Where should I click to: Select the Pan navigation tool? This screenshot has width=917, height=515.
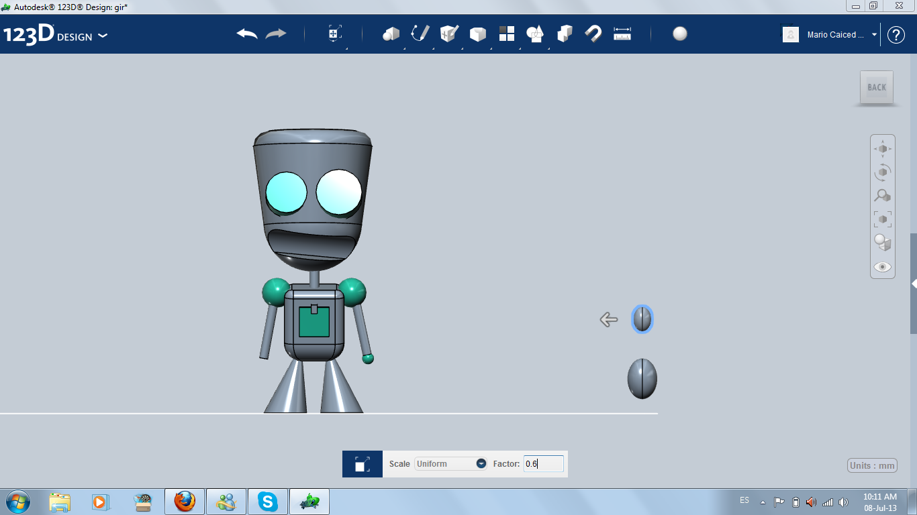[x=883, y=148]
